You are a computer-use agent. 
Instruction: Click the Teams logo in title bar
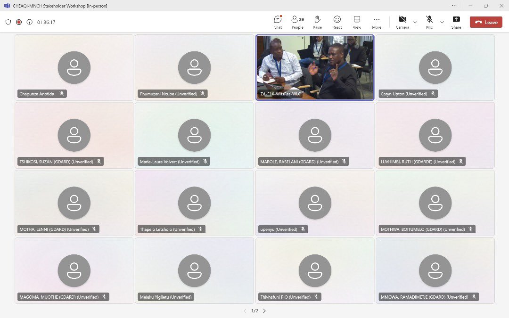click(7, 6)
